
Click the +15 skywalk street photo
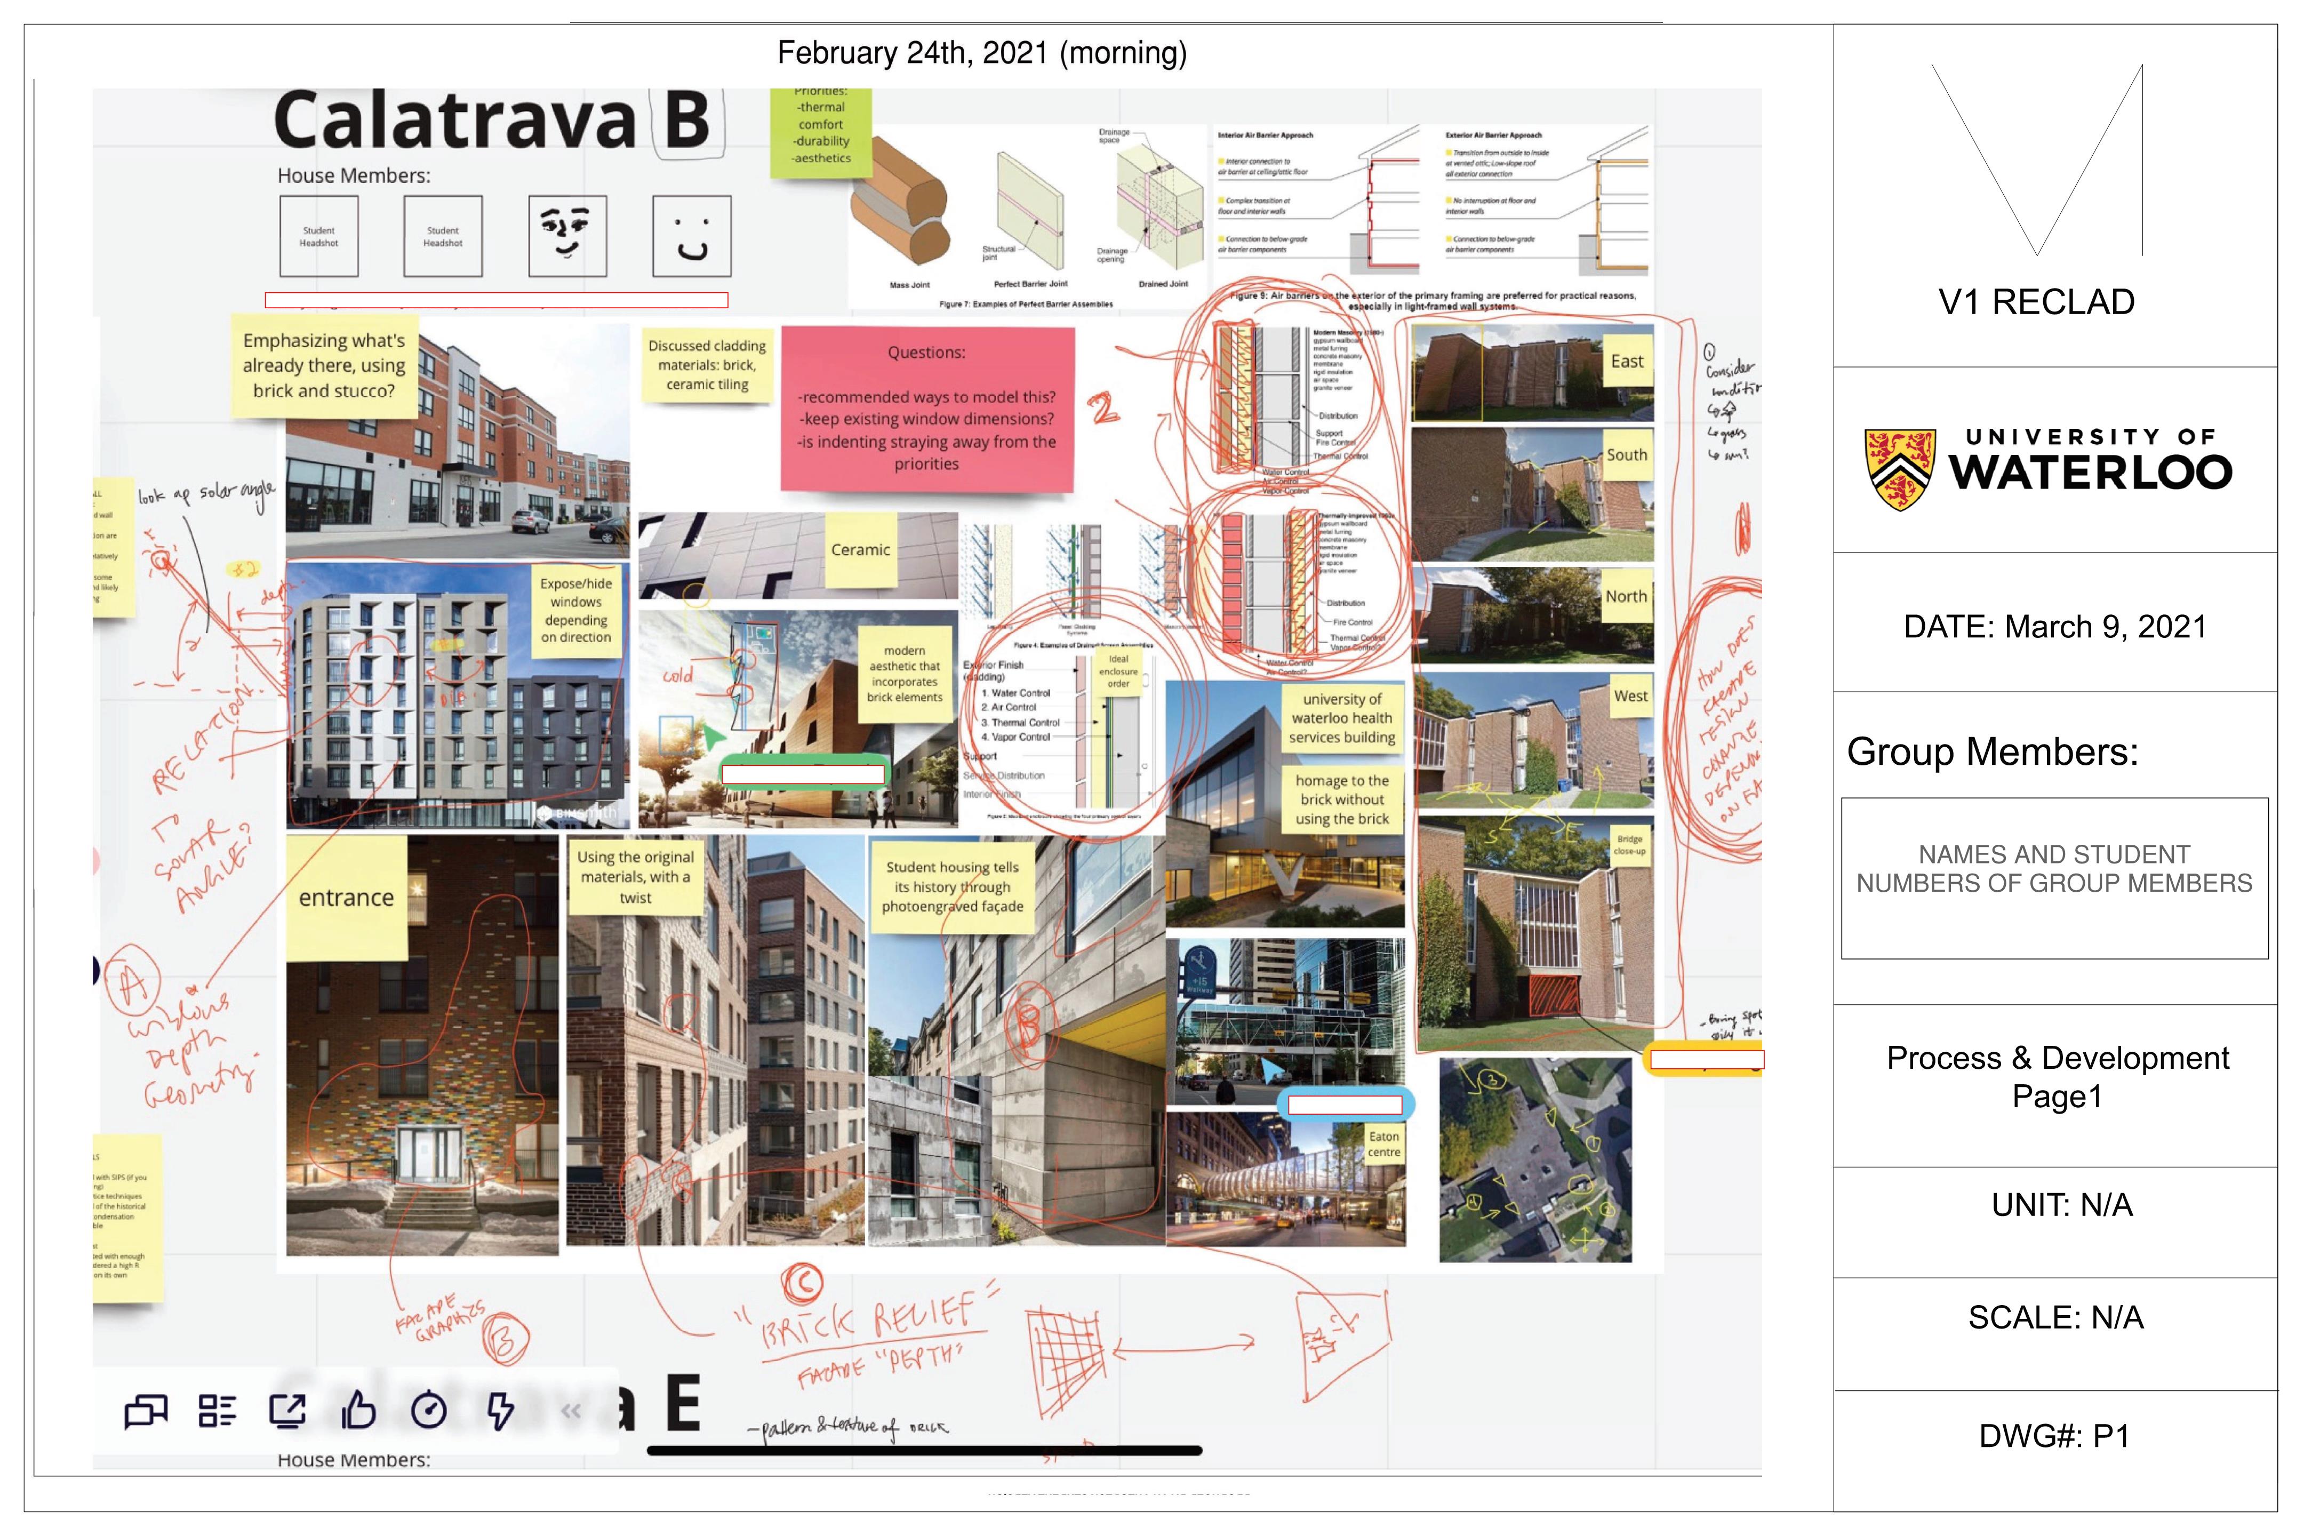[1285, 1023]
